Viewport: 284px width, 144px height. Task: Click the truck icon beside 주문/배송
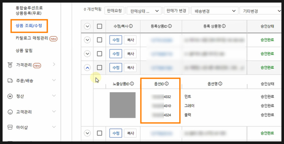point(10,80)
